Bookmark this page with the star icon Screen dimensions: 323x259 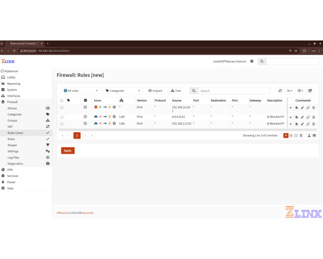(x=296, y=51)
